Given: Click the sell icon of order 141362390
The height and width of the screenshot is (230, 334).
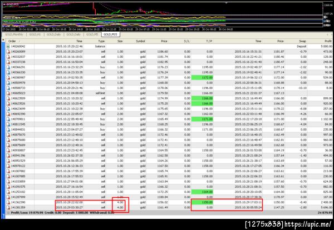Looking at the screenshot, I should coord(8,202).
